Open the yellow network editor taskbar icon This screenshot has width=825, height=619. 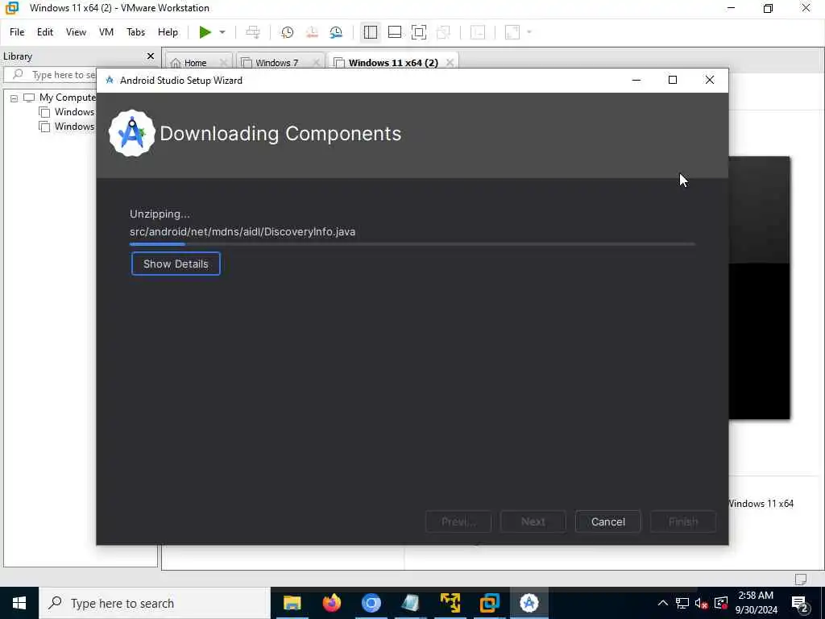point(450,603)
